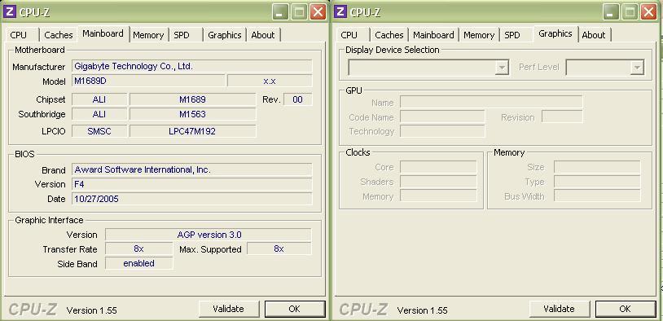Open the About tab in the left window
Image resolution: width=663 pixels, height=321 pixels.
pos(263,35)
